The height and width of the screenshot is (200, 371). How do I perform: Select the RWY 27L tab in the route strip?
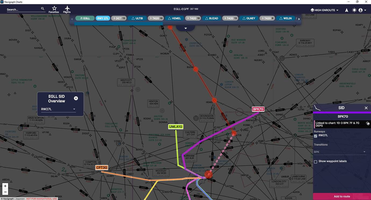click(103, 18)
